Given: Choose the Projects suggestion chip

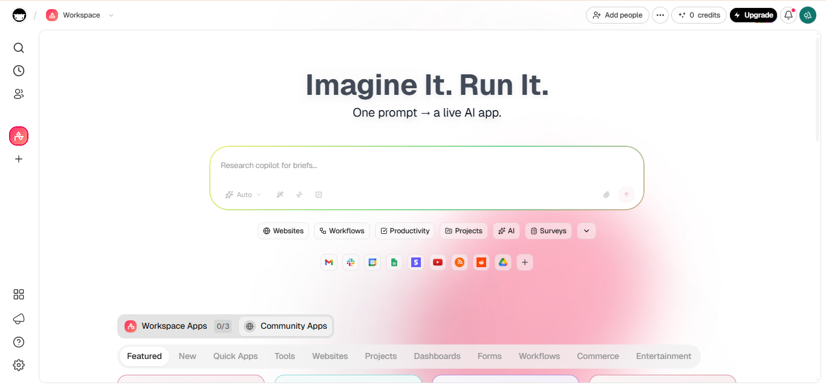Looking at the screenshot, I should 464,231.
